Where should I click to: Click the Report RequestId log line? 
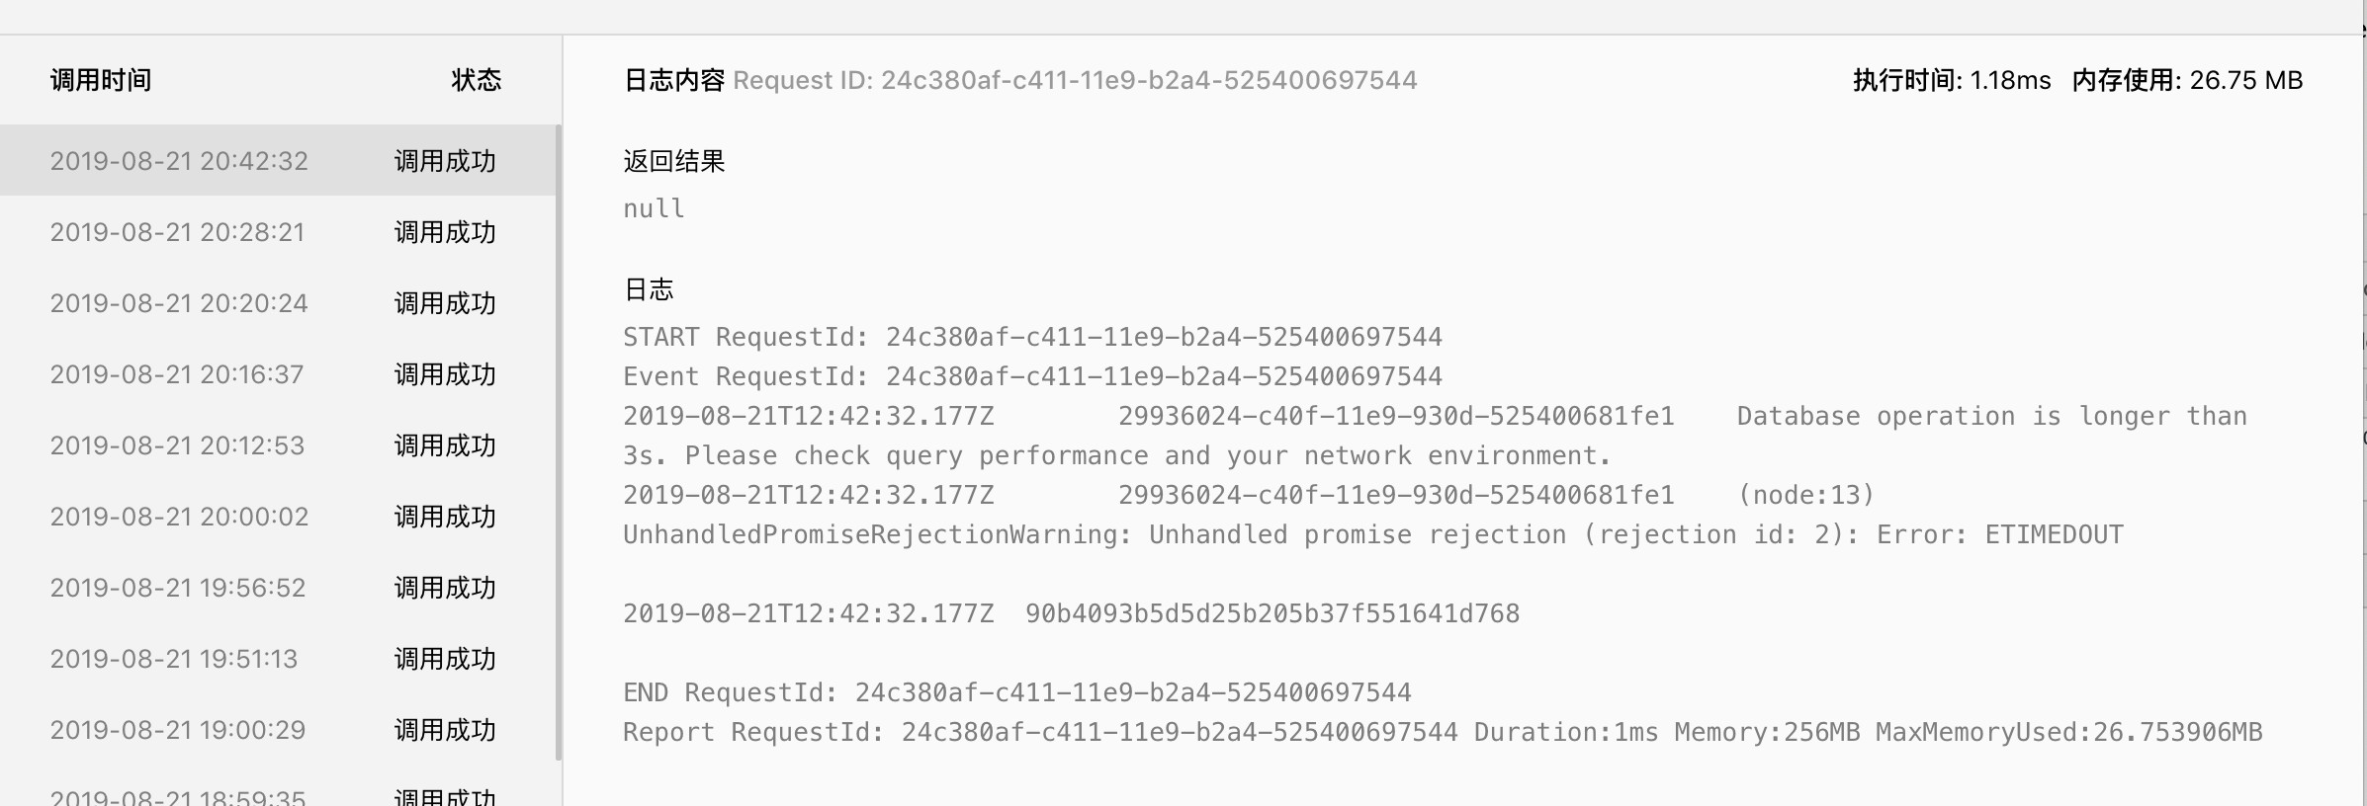[x=1442, y=732]
